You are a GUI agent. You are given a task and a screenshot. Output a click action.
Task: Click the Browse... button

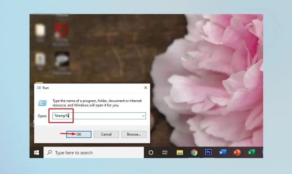pos(134,134)
